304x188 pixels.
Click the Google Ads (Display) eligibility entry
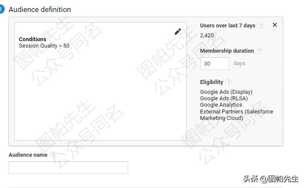[x=226, y=92]
